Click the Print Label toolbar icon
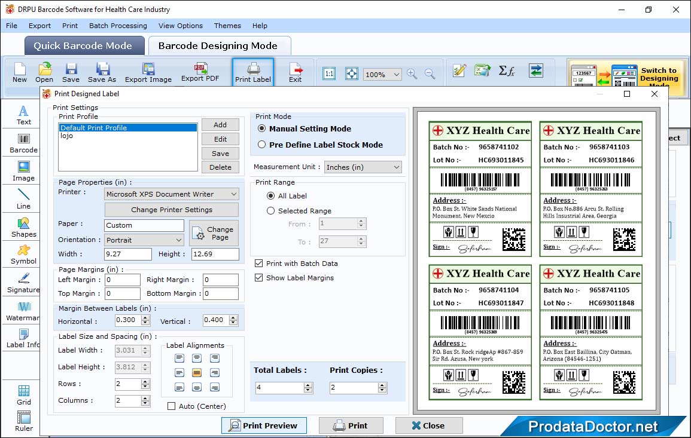691x438 pixels. [253, 73]
